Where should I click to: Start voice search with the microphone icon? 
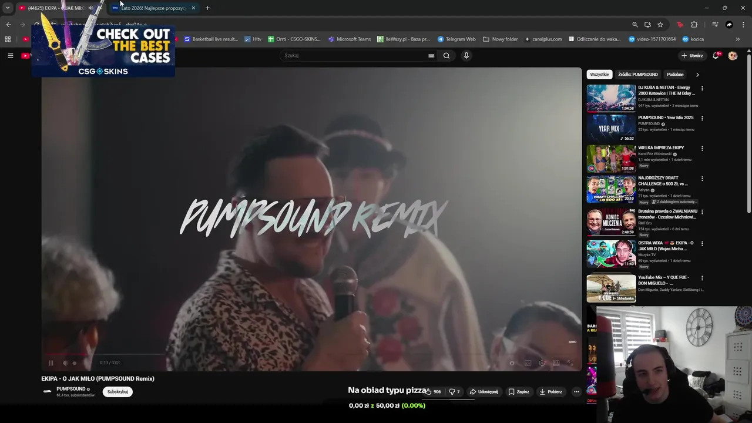(x=466, y=55)
